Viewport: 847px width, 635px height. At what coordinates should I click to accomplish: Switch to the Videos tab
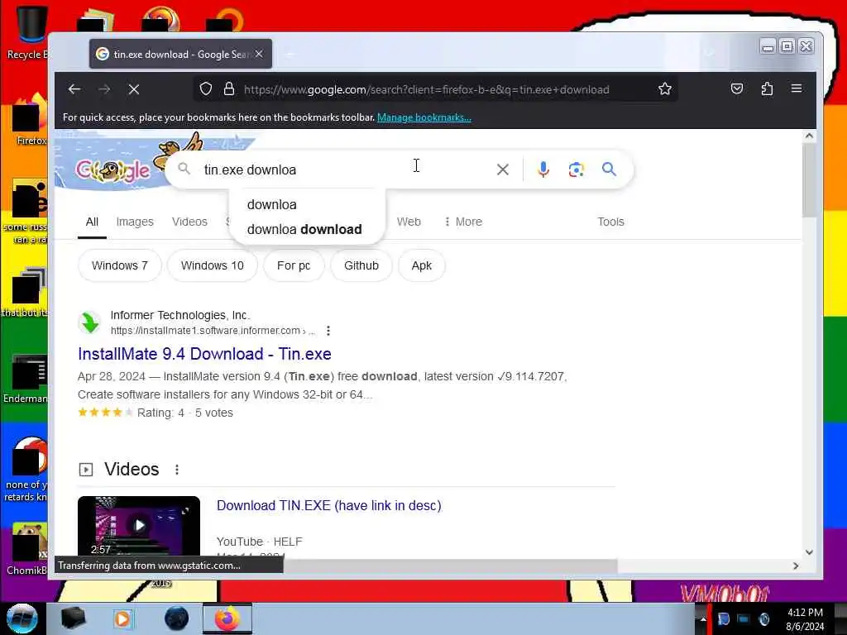click(x=189, y=222)
